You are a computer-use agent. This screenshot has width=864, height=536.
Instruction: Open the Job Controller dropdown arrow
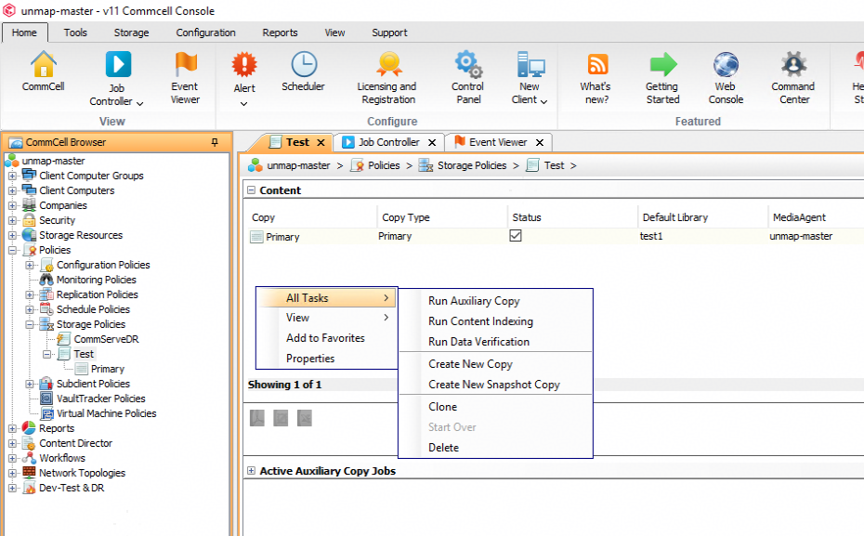(140, 103)
